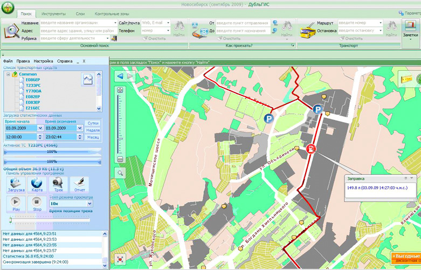Click the main search magnifier map icon

tap(11, 31)
